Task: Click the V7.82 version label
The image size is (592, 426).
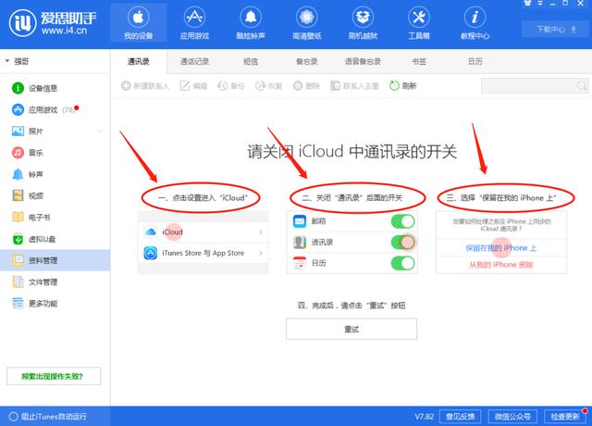Action: tap(425, 417)
